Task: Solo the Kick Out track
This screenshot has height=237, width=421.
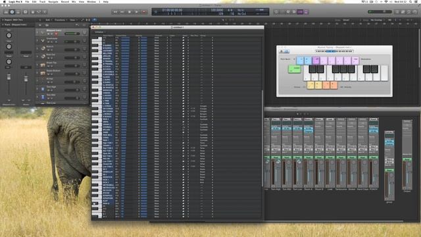Action: click(52, 58)
